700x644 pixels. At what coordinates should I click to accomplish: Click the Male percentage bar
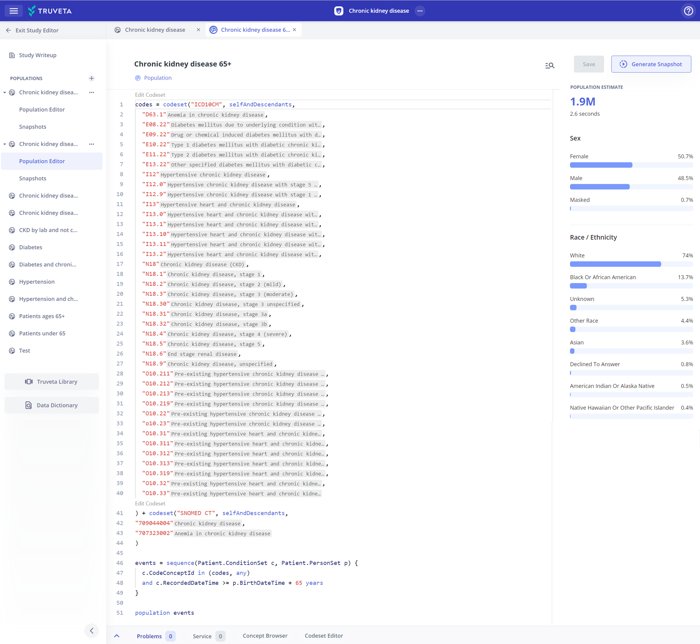(631, 187)
